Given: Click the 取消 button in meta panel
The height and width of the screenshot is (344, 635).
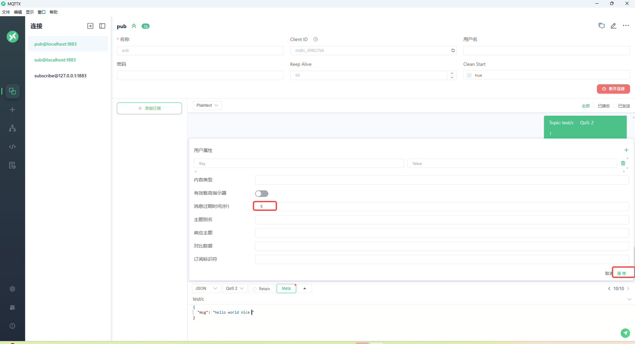Looking at the screenshot, I should point(609,273).
